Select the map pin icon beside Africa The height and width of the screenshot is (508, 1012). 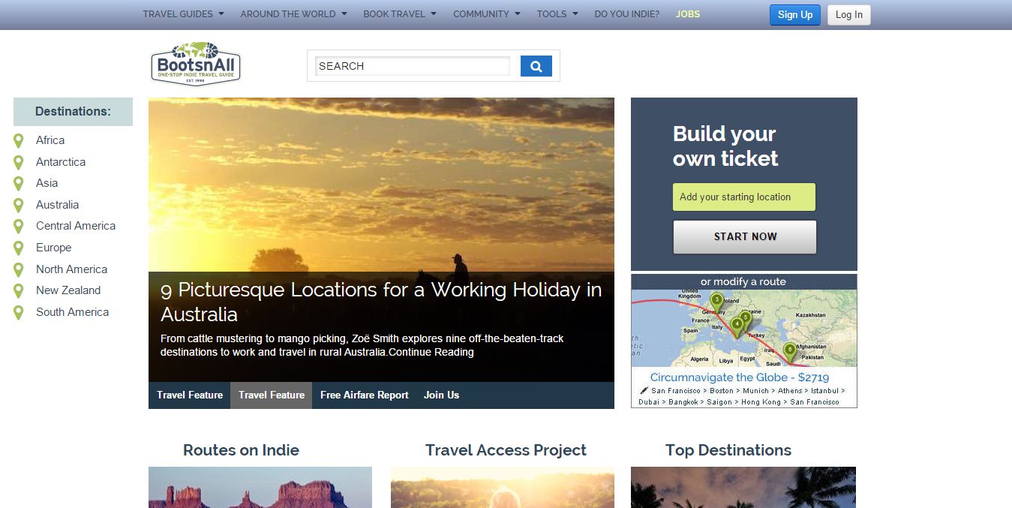coord(19,141)
